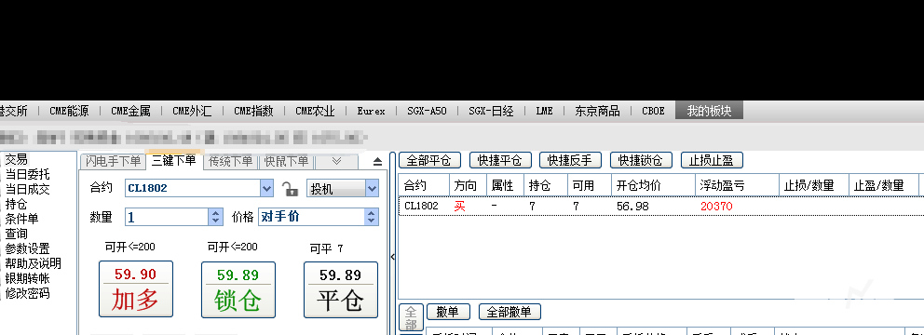Switch to the CBOE tab
The width and height of the screenshot is (924, 335).
pos(653,111)
